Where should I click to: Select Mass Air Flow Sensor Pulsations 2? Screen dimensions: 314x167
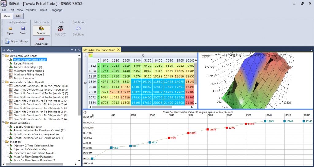click(x=34, y=160)
